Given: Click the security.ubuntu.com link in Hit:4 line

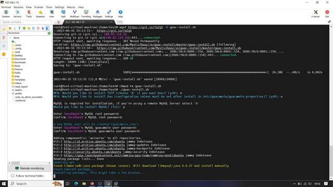Looking at the screenshot, I should (x=93, y=152).
